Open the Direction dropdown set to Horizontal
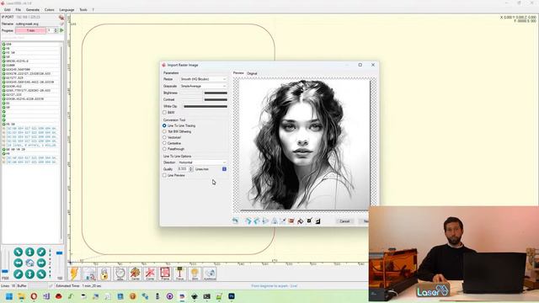Viewport: 539px width, 303px height. click(202, 162)
